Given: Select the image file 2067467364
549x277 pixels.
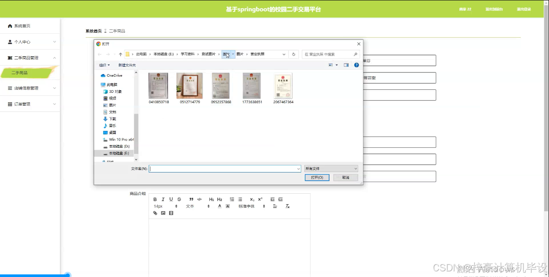Looking at the screenshot, I should point(284,88).
